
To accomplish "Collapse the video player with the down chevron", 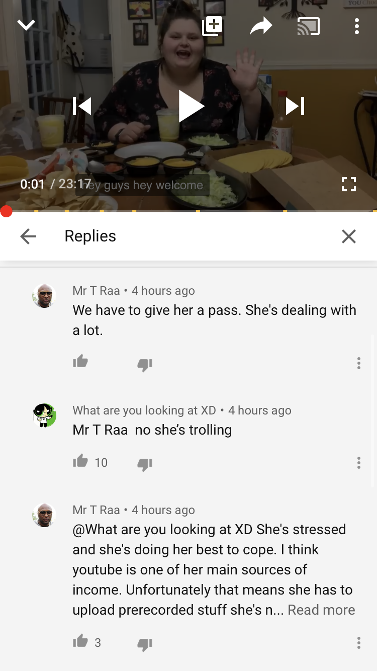I will point(26,25).
